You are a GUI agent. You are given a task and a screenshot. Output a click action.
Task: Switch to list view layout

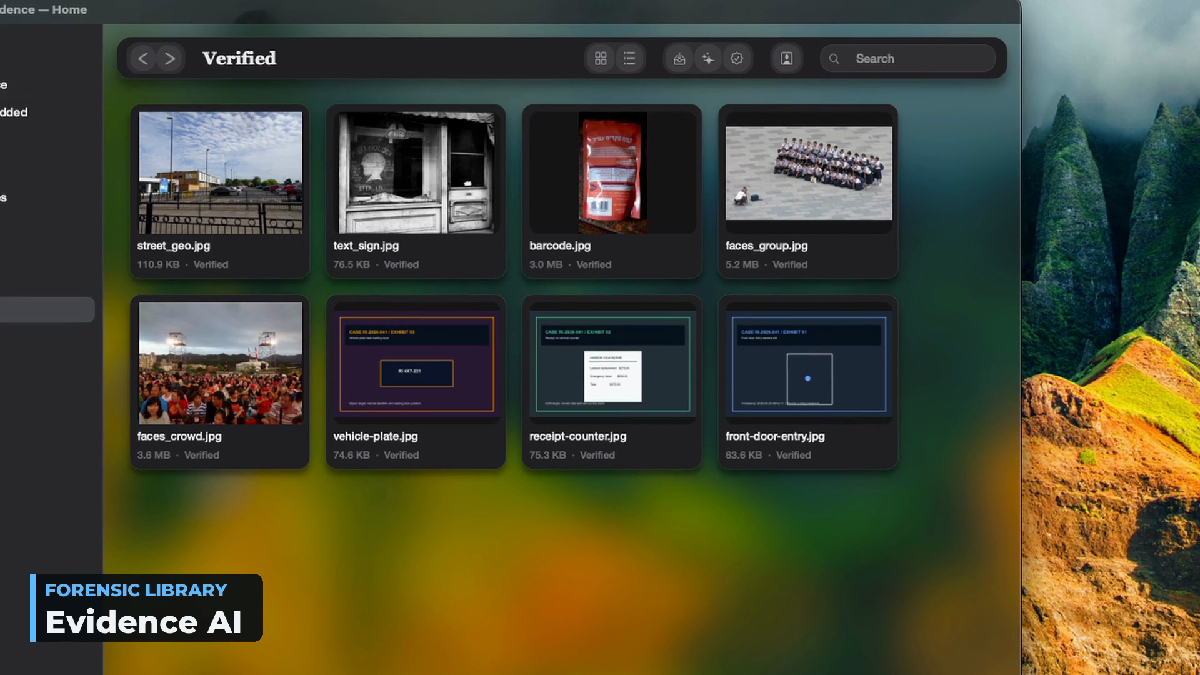tap(629, 59)
